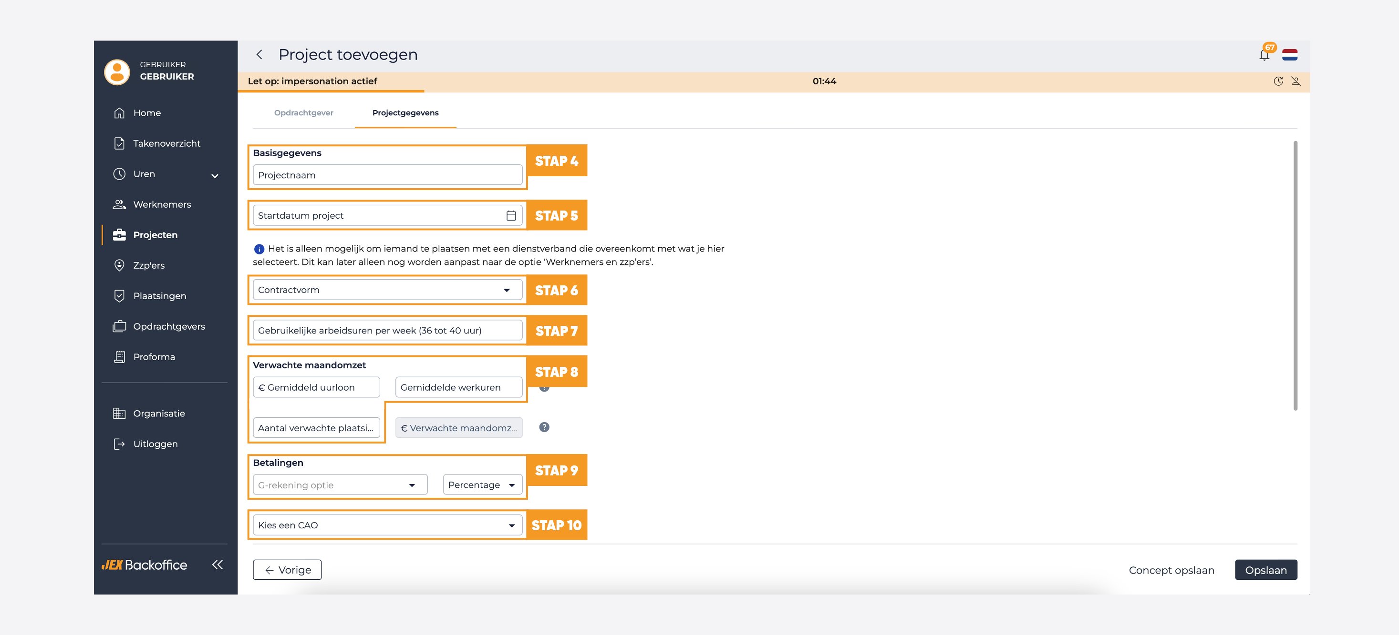The width and height of the screenshot is (1399, 635).
Task: Switch to the Opdrachtgever tab
Action: click(303, 113)
